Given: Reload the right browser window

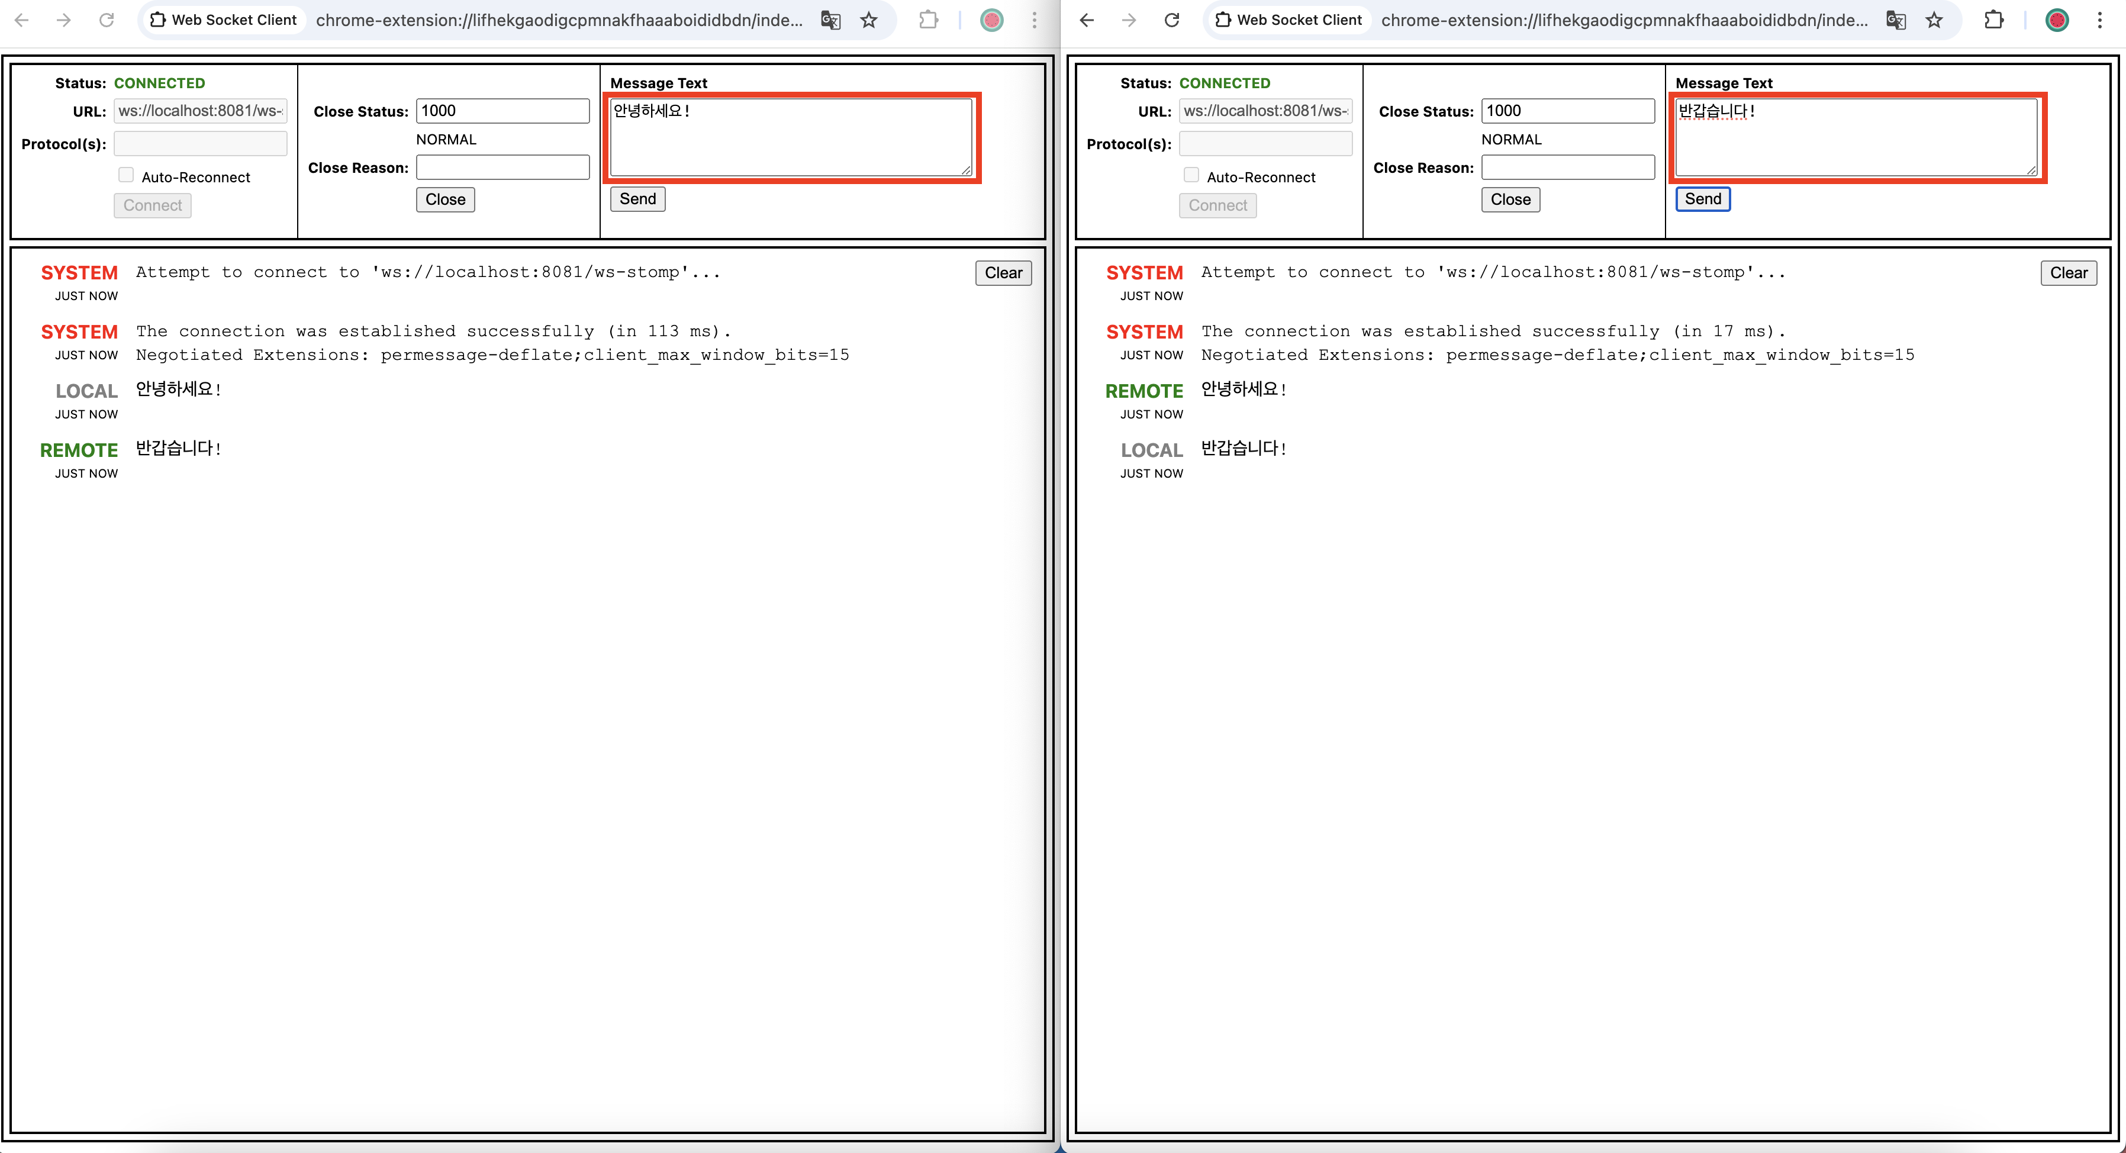Looking at the screenshot, I should 1171,20.
